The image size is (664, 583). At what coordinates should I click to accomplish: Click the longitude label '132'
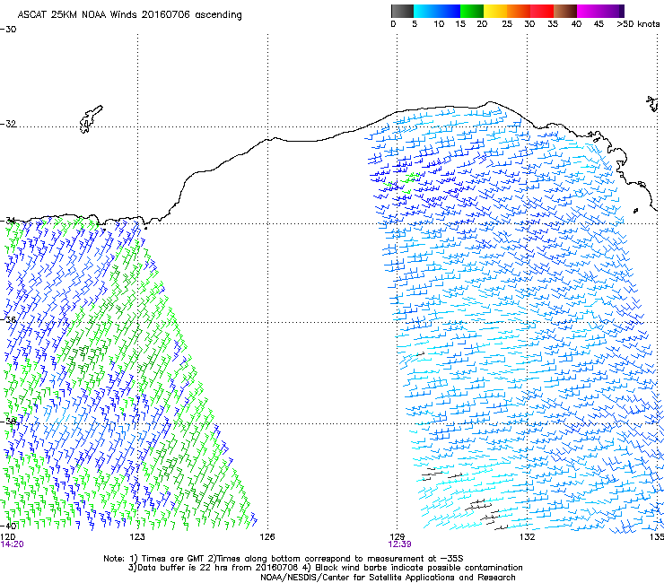pos(527,537)
